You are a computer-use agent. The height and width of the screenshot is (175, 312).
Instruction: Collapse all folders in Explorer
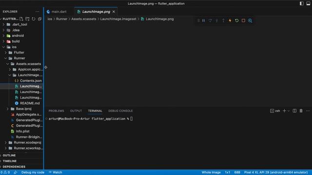pos(39,19)
